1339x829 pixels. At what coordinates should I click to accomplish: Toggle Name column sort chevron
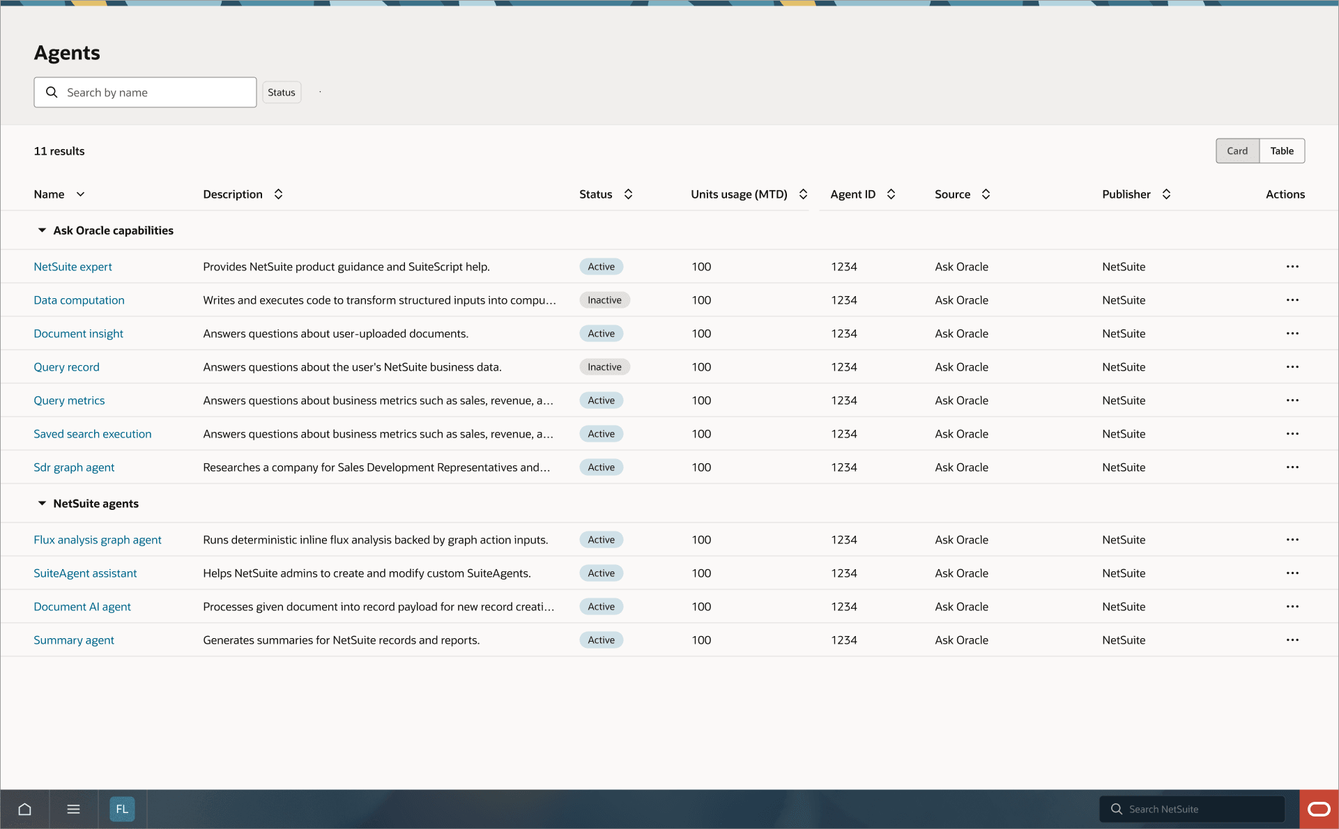tap(80, 194)
